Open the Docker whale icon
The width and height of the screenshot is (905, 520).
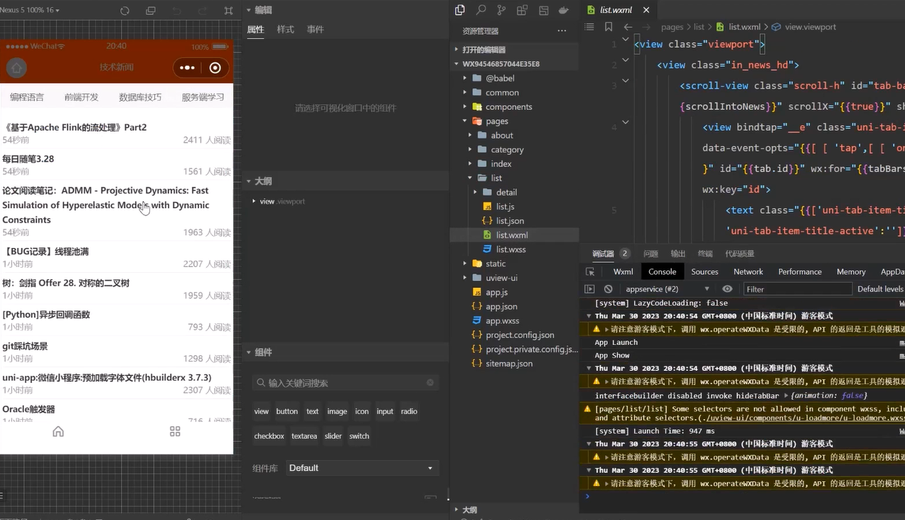[x=564, y=10]
